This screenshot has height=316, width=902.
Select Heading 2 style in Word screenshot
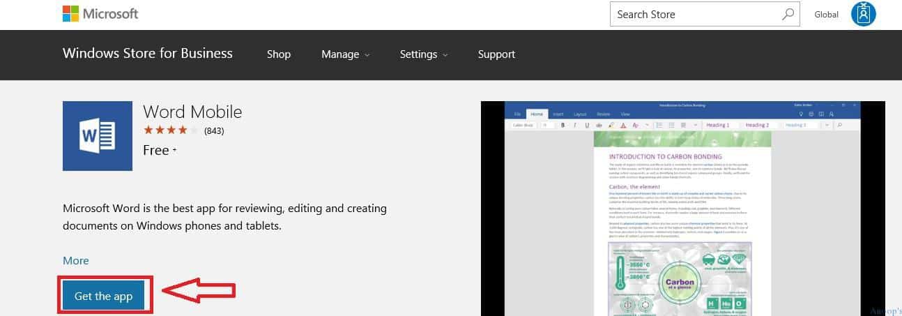(x=759, y=125)
